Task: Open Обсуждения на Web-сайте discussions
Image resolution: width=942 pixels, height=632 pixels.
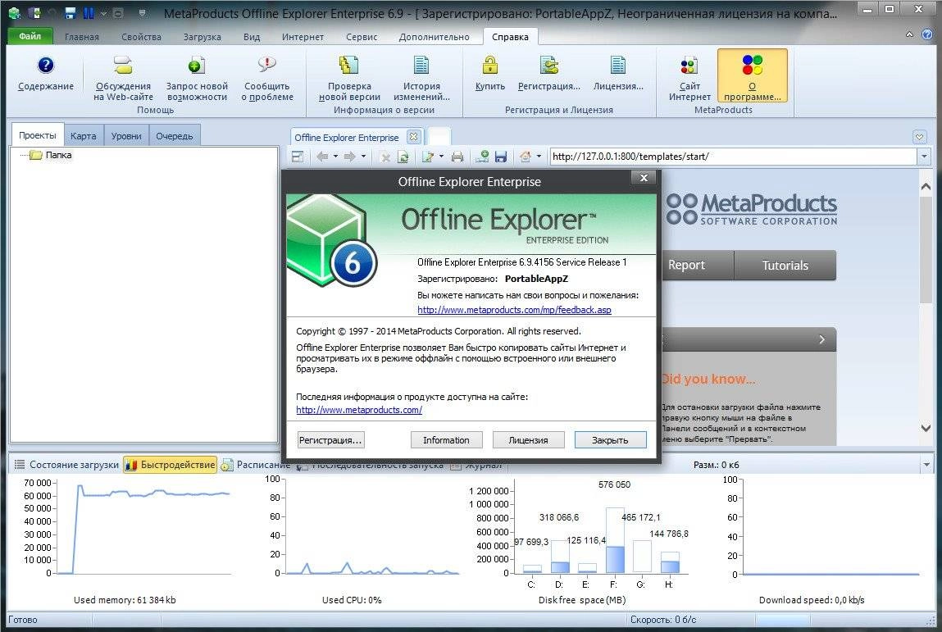Action: [123, 78]
